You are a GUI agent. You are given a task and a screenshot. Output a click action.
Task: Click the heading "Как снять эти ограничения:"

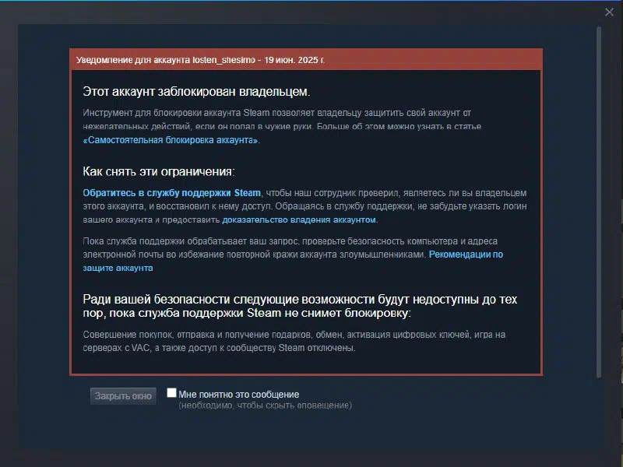click(x=159, y=171)
